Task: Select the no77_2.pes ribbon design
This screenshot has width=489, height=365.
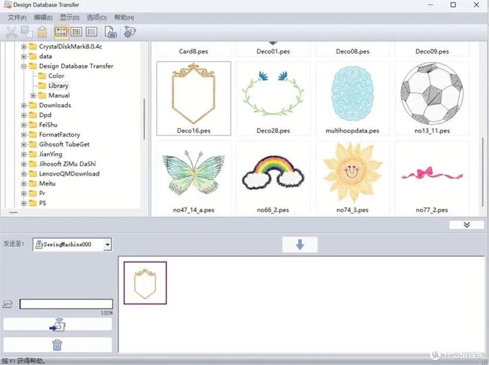Action: pyautogui.click(x=432, y=178)
